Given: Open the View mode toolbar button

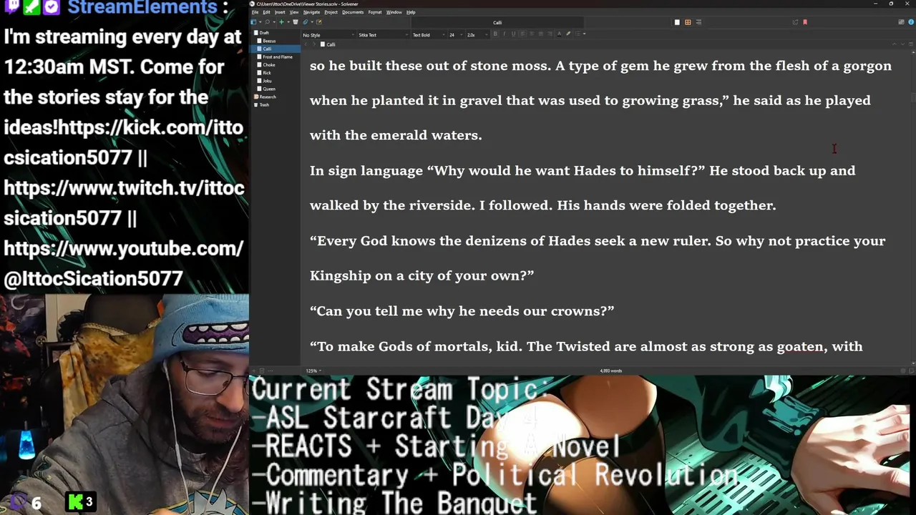Looking at the screenshot, I should (254, 22).
